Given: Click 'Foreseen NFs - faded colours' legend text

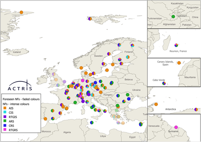Looking at the screenshot, I should coord(21,99).
